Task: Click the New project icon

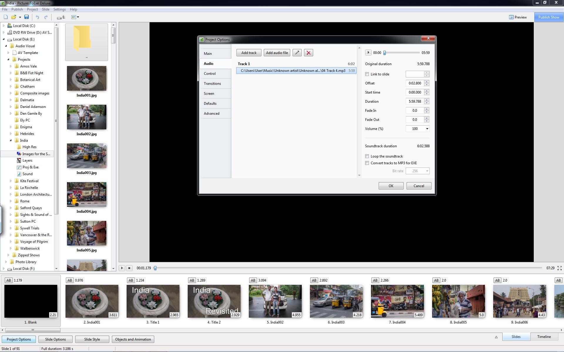Action: 6,17
